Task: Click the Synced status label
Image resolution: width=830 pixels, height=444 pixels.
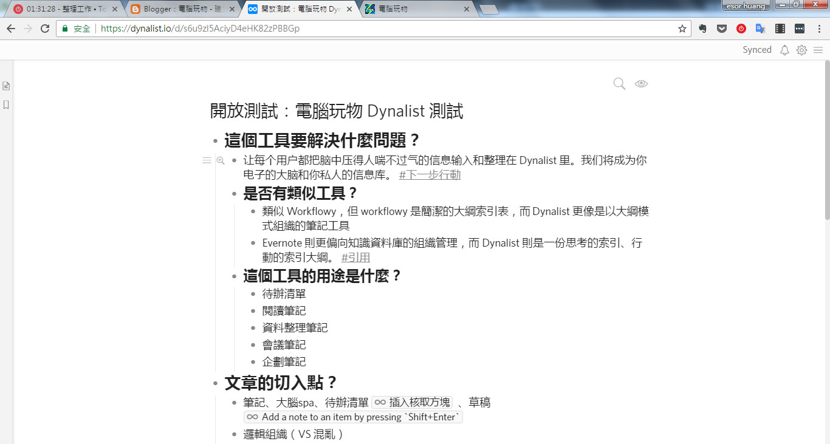Action: (757, 50)
